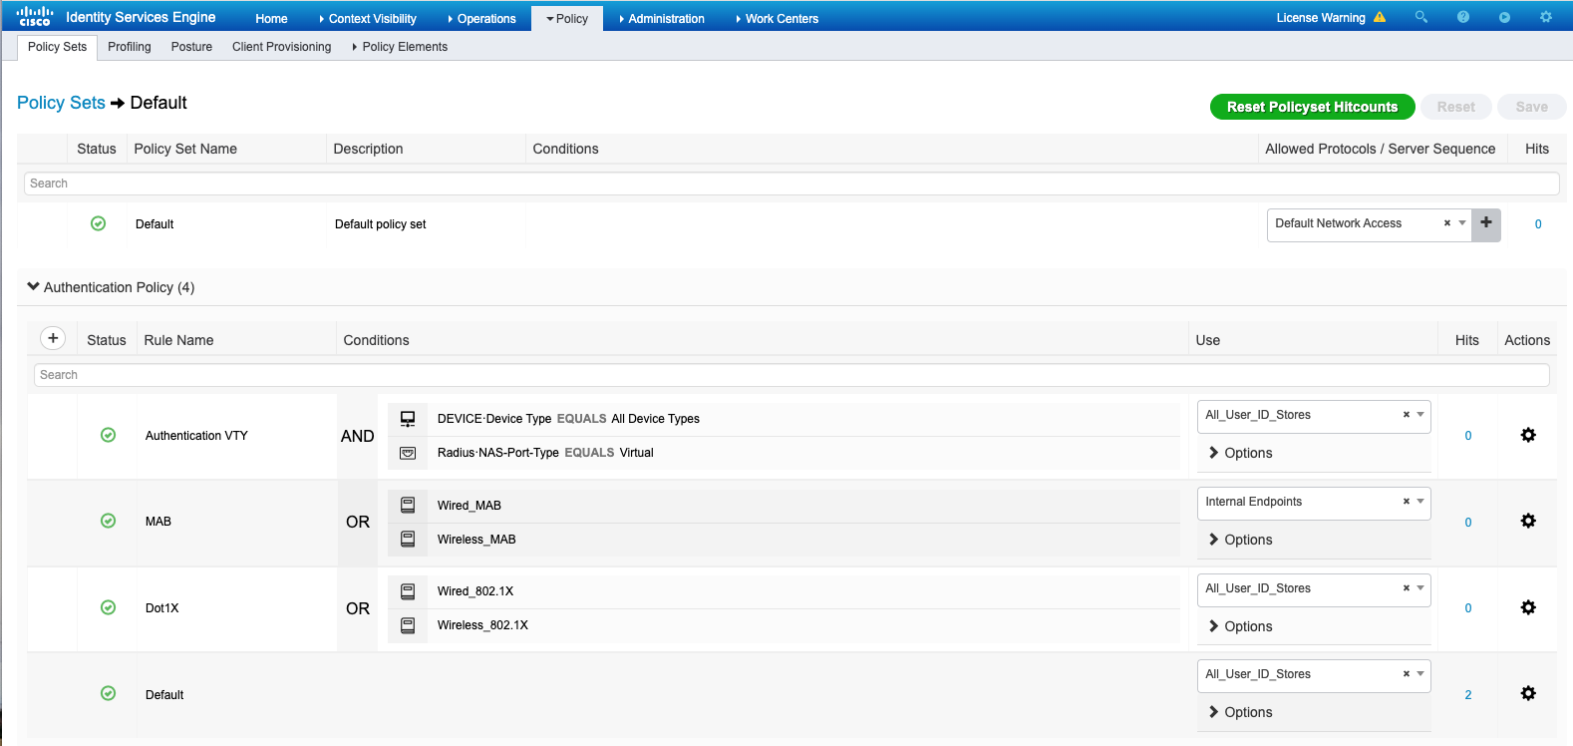
Task: Toggle status of Default policy set
Action: (98, 223)
